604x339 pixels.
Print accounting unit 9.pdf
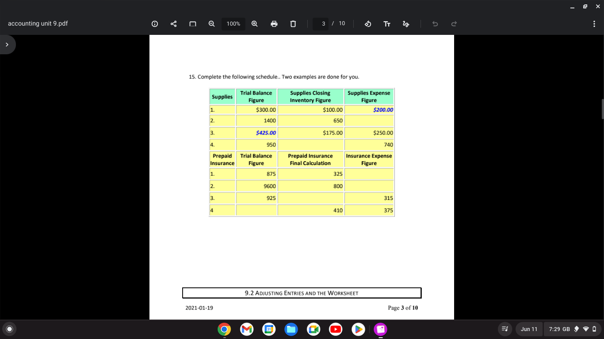274,23
